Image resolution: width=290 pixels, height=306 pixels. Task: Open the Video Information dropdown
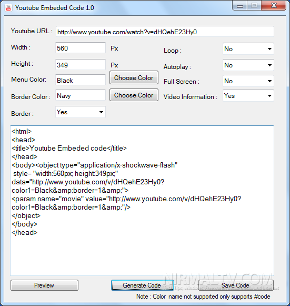[x=248, y=96]
